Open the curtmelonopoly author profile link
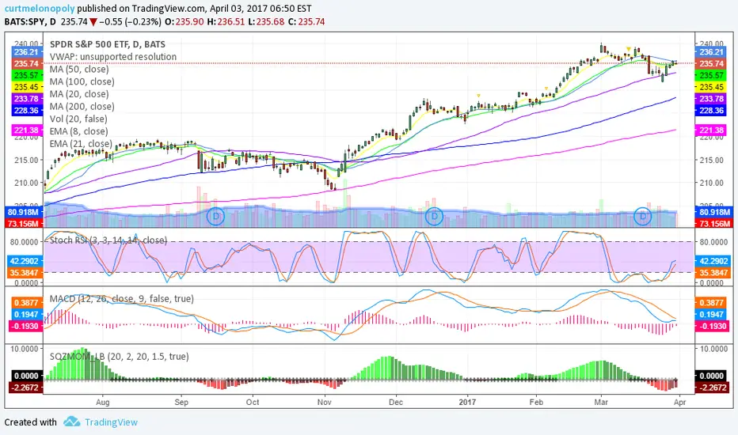This screenshot has height=435, width=738. (x=40, y=9)
